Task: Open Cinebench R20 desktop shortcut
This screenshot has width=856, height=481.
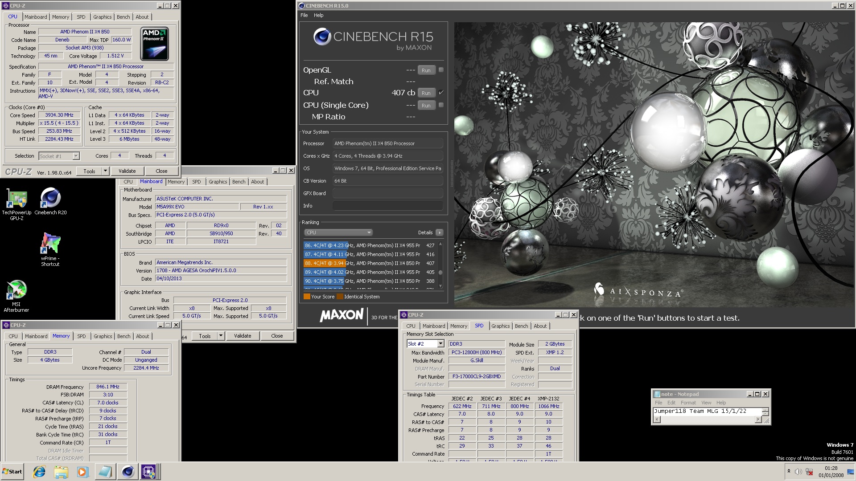Action: pyautogui.click(x=50, y=201)
